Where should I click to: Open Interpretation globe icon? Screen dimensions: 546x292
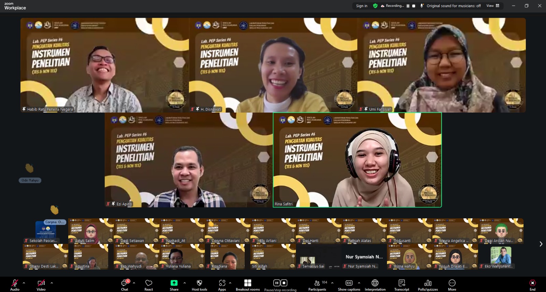tap(375, 285)
